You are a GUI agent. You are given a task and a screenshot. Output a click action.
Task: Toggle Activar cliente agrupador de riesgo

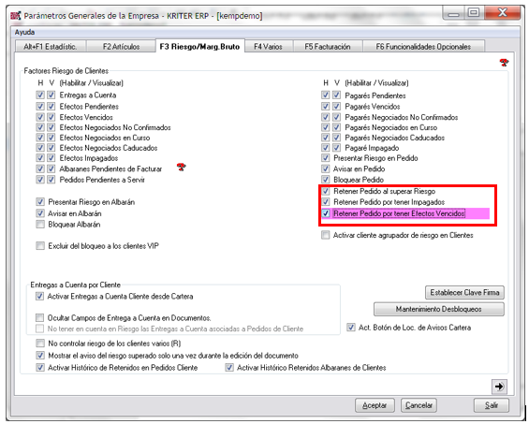tap(326, 235)
